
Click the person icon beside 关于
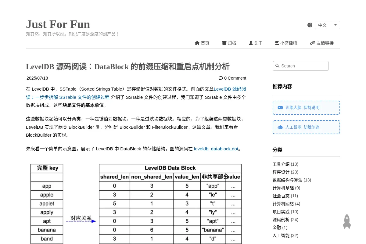251,43
